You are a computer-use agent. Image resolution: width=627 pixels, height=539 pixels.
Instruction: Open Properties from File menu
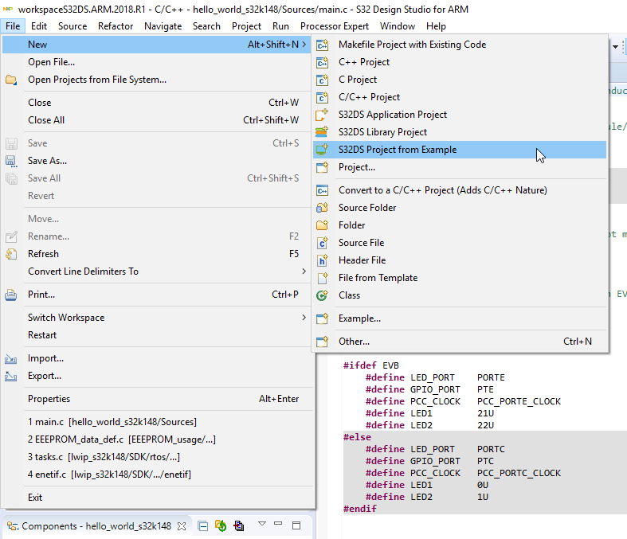coord(156,399)
